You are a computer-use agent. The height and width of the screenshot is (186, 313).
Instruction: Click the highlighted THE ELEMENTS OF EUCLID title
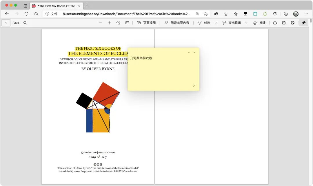coord(98,53)
